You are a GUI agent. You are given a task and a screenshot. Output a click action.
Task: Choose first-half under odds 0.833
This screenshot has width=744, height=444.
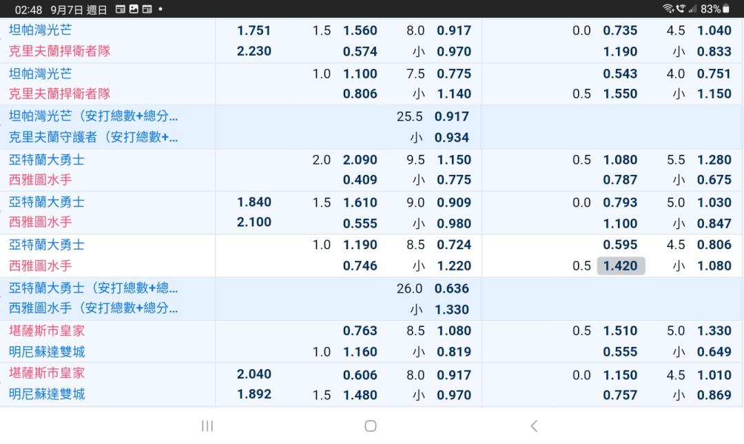(x=714, y=51)
